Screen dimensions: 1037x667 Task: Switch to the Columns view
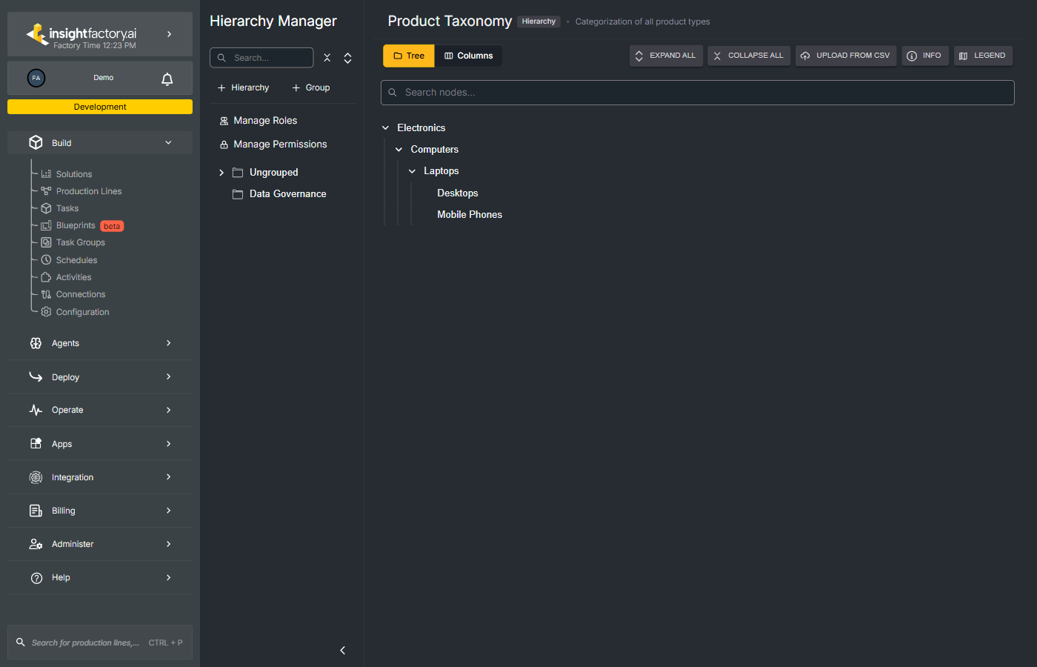click(468, 55)
